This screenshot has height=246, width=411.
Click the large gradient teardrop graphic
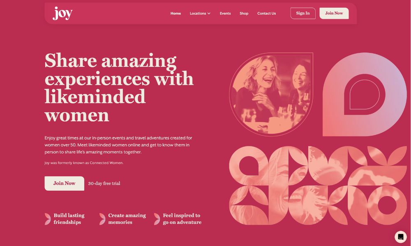pos(365,94)
